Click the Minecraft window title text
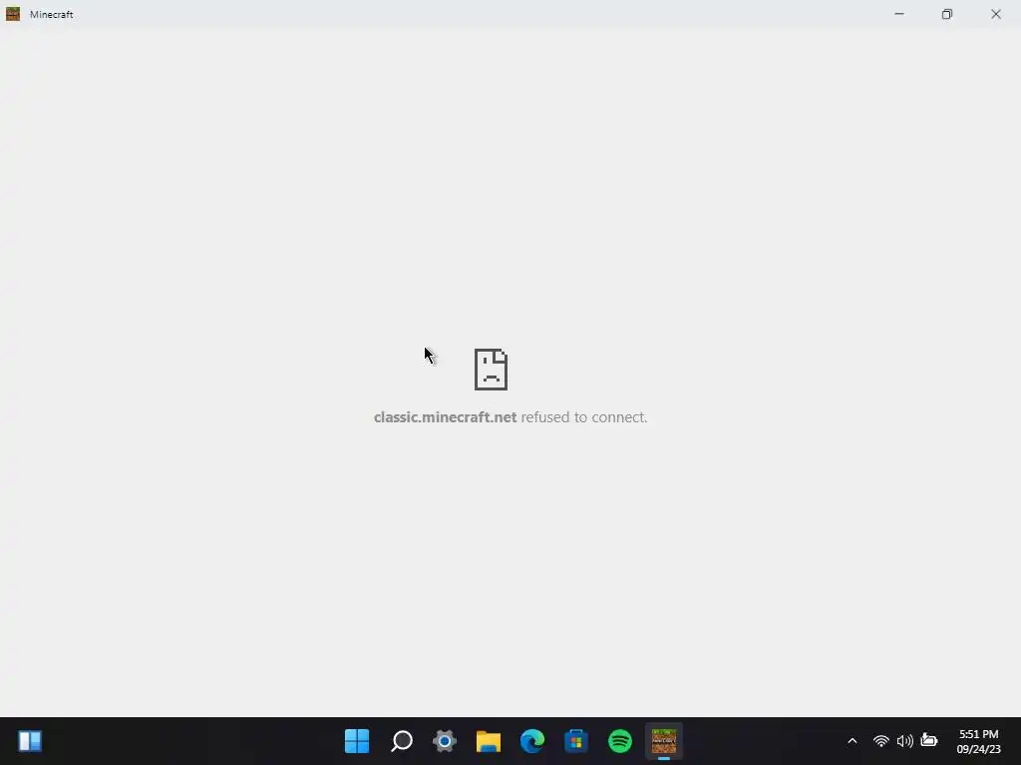 click(x=52, y=14)
